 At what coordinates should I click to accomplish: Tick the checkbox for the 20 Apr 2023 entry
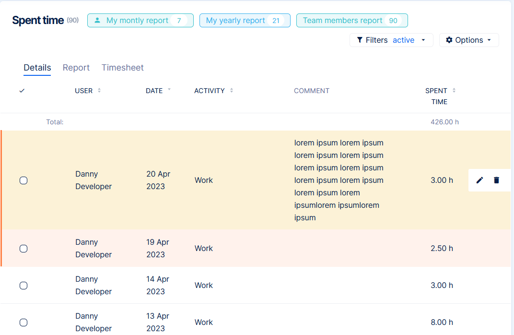coord(23,180)
